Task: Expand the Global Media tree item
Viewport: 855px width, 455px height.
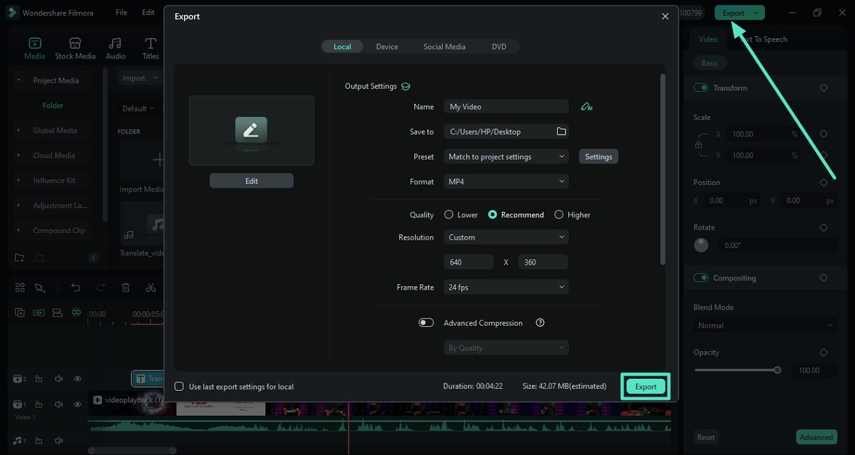Action: [18, 131]
